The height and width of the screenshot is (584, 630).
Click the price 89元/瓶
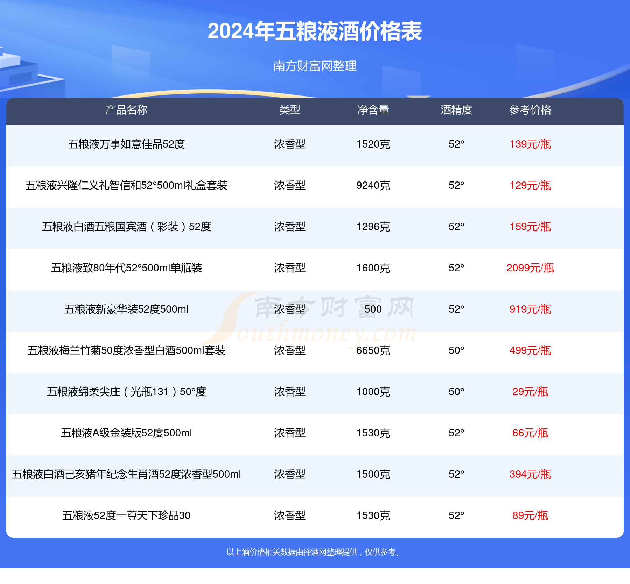[530, 515]
